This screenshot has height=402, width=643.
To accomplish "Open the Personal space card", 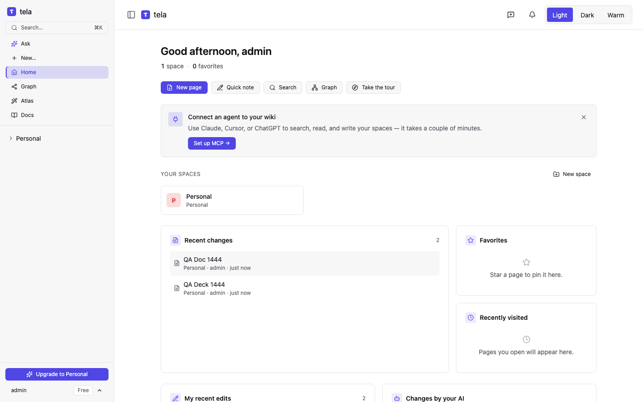I will (x=232, y=200).
